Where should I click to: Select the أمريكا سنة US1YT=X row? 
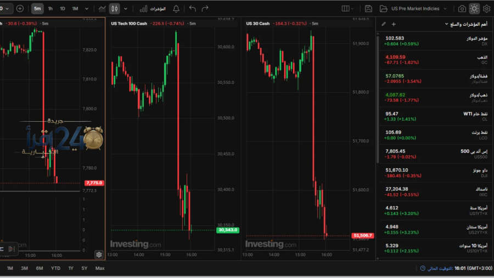coord(435,211)
